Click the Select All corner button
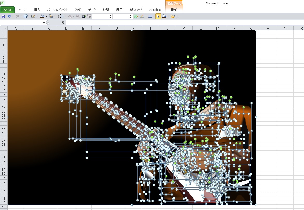The height and width of the screenshot is (210, 304). (x=4, y=28)
